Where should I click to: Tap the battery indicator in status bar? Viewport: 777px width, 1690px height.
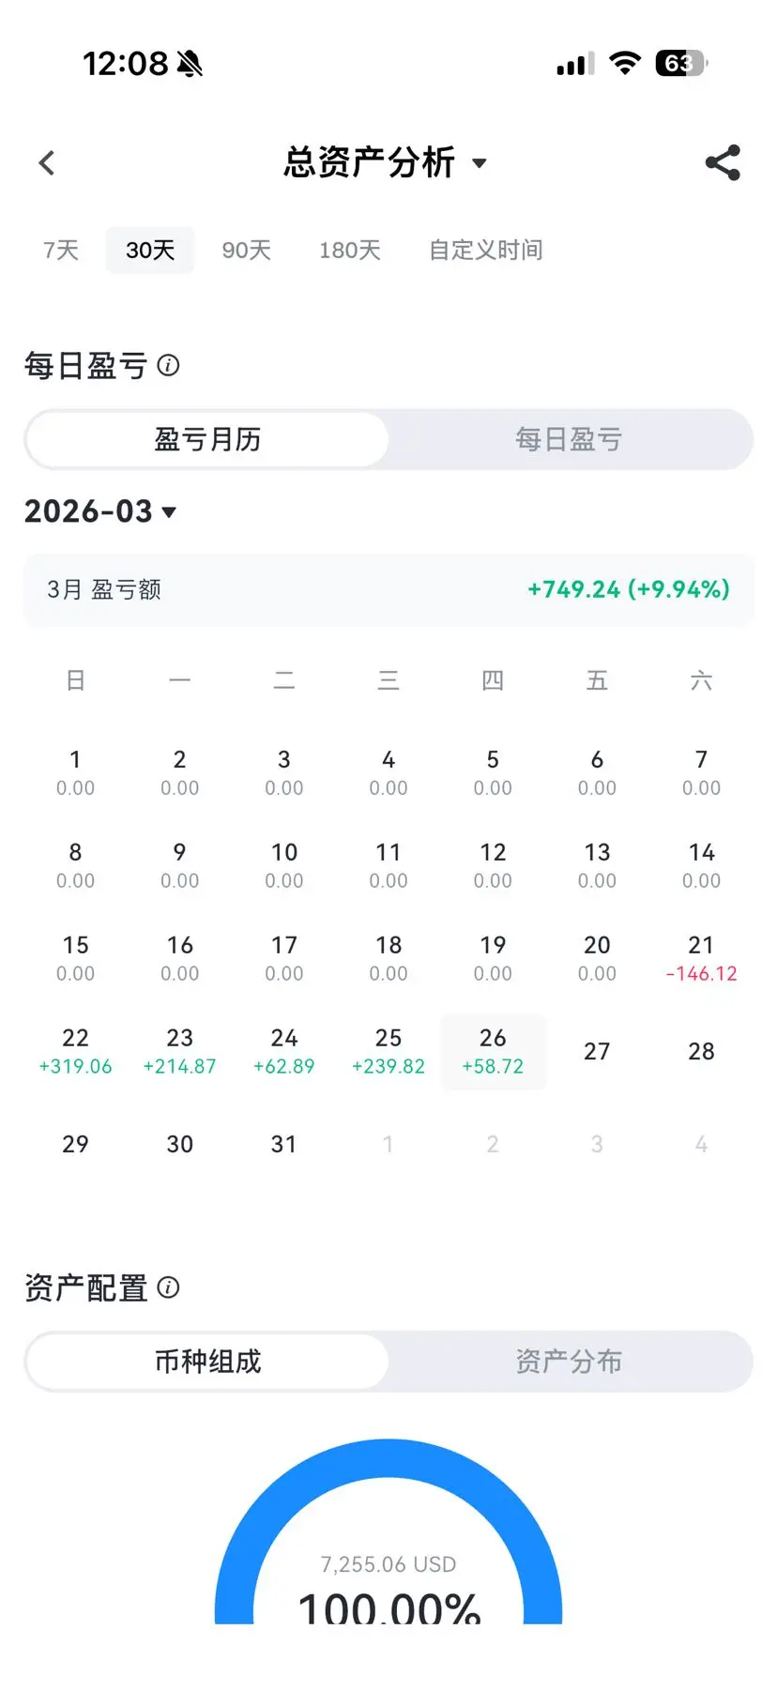[680, 64]
